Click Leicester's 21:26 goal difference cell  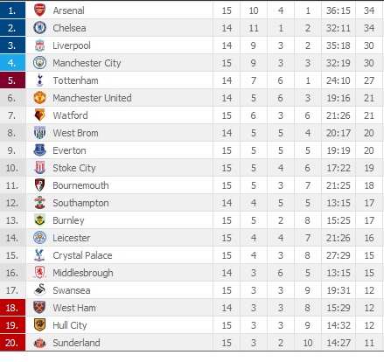339,238
